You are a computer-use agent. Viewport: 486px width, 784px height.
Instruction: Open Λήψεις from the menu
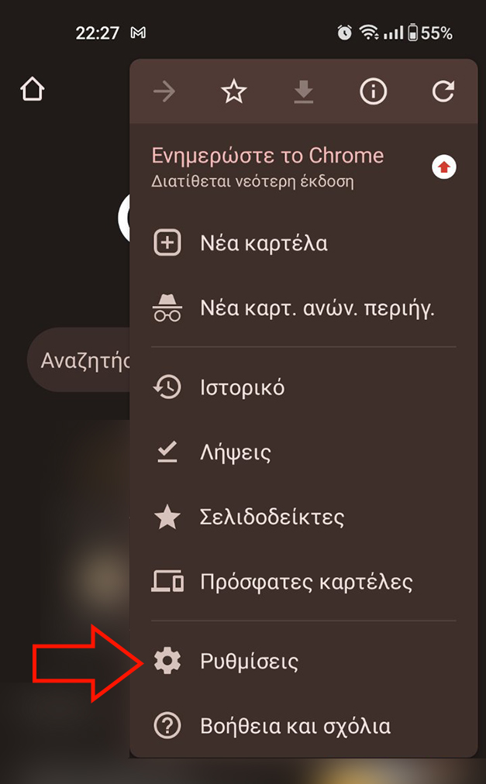[x=304, y=452]
